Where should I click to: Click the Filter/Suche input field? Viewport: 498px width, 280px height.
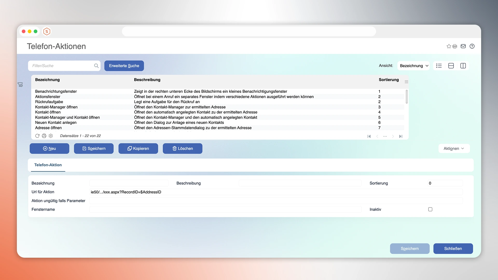point(62,66)
